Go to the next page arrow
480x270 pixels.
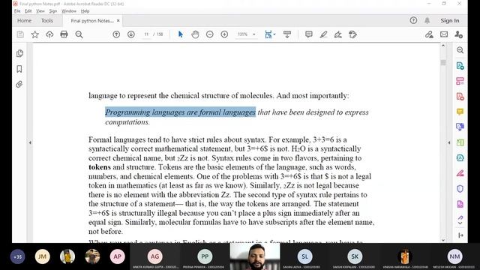(131, 34)
